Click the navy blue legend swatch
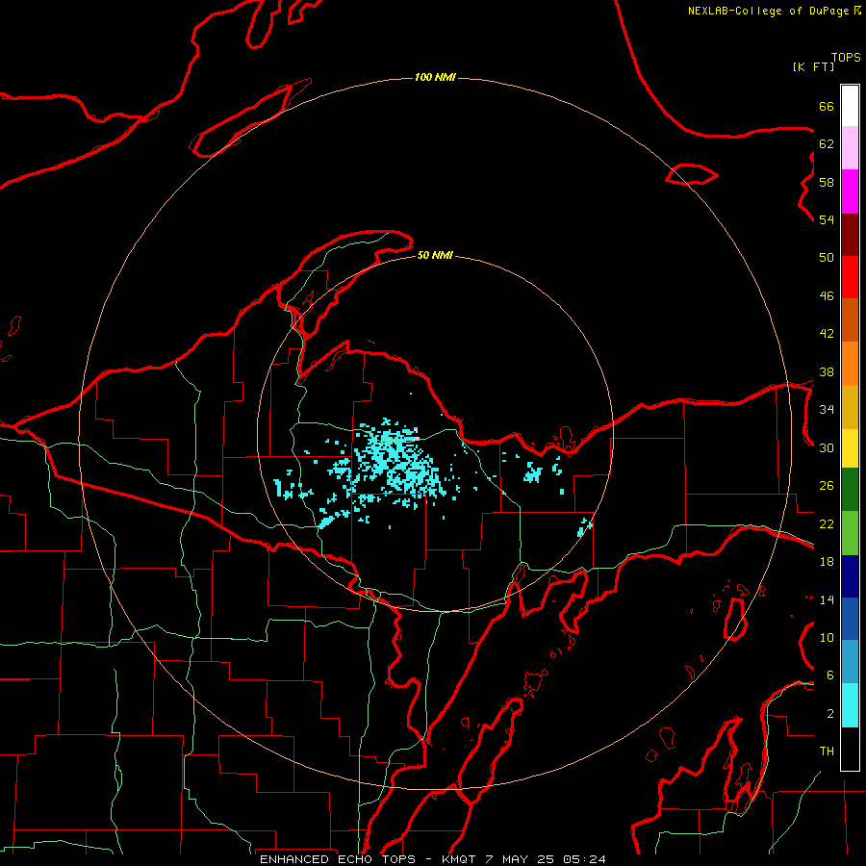The height and width of the screenshot is (866, 866). tap(850, 576)
